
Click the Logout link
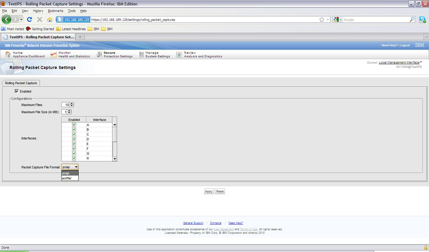405,45
